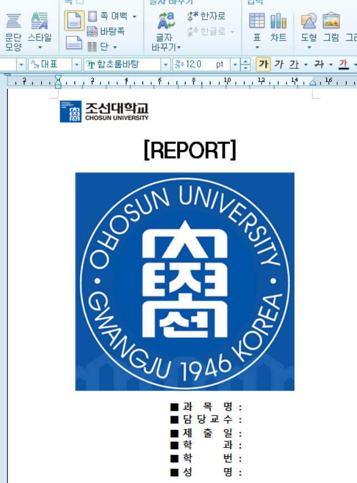Viewport: 357px width, 483px height.
Task: Expand the 스타일 dropdown arrow
Action: pyautogui.click(x=39, y=47)
